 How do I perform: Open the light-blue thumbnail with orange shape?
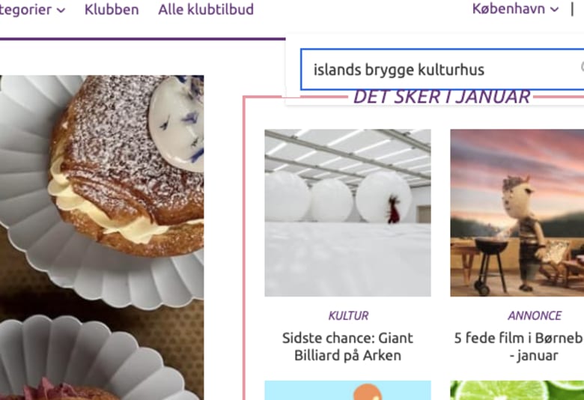click(348, 390)
